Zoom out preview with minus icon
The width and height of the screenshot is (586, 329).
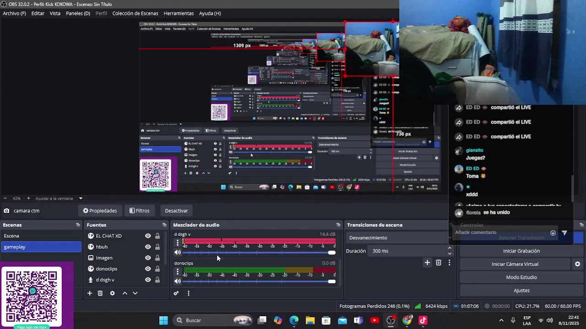[5, 198]
